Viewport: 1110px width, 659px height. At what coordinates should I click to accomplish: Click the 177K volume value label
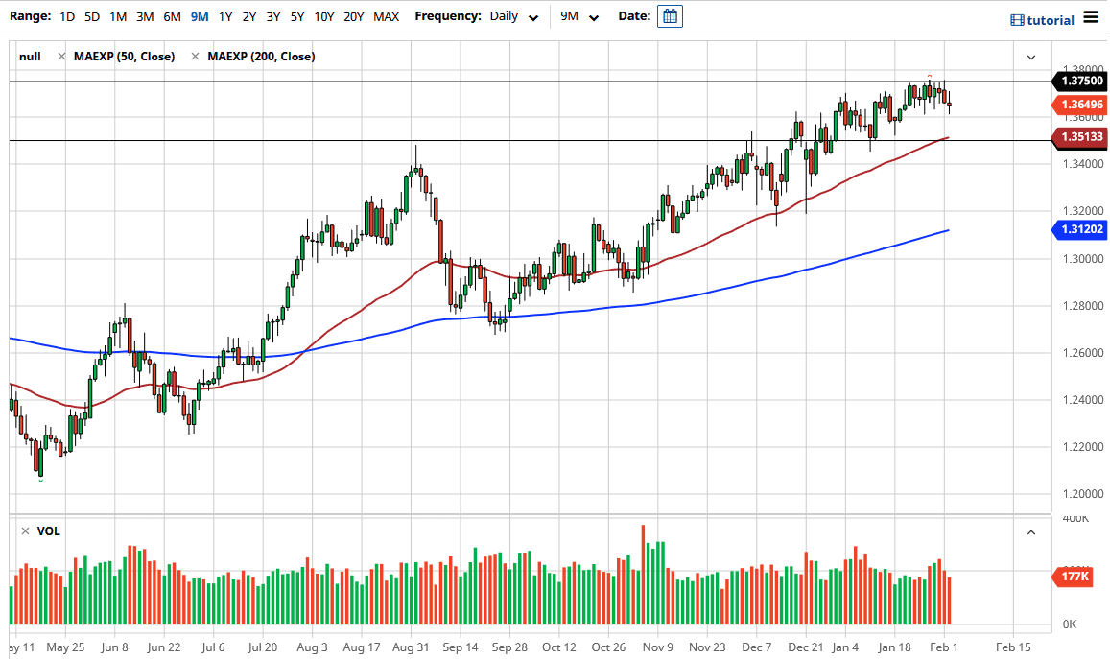[x=1075, y=577]
